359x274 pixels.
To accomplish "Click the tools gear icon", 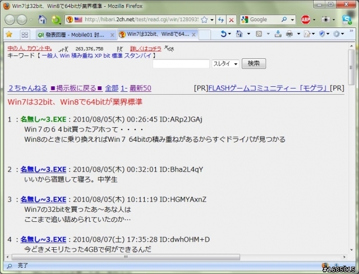I will click(x=337, y=34).
